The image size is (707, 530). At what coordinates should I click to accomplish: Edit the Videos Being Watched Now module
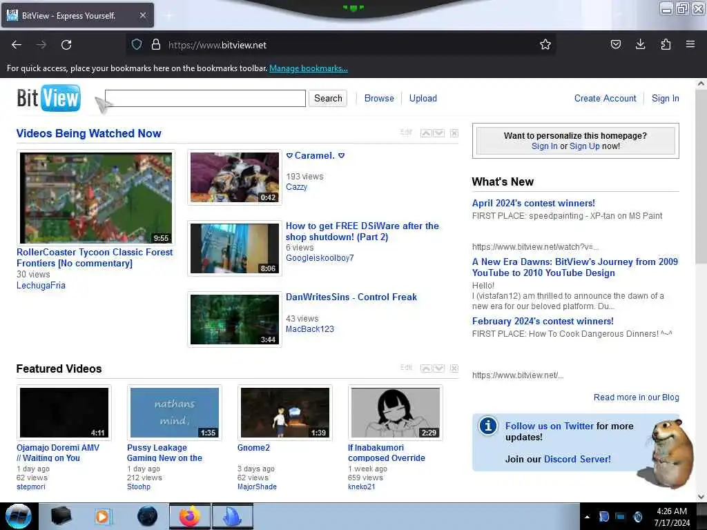point(406,132)
